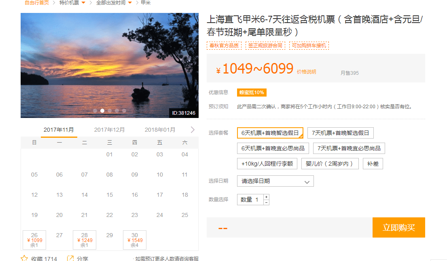Click the sunset product photo
Image resolution: width=447 pixels, height=261 pixels.
coord(110,65)
